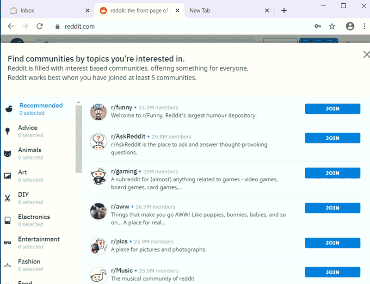Image resolution: width=370 pixels, height=284 pixels.
Task: Switch to the New Tab tab
Action: point(228,10)
